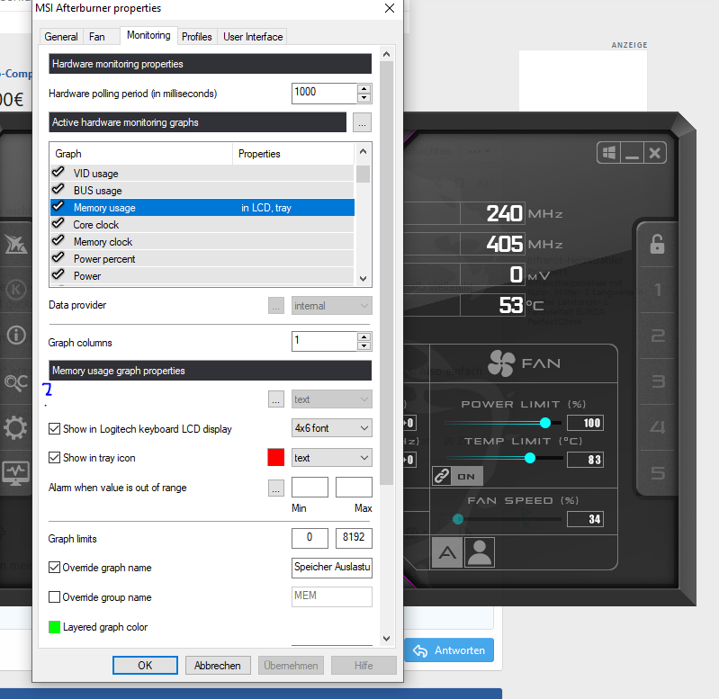719x699 pixels.
Task: Close the Afterburner skin window
Action: coord(655,153)
